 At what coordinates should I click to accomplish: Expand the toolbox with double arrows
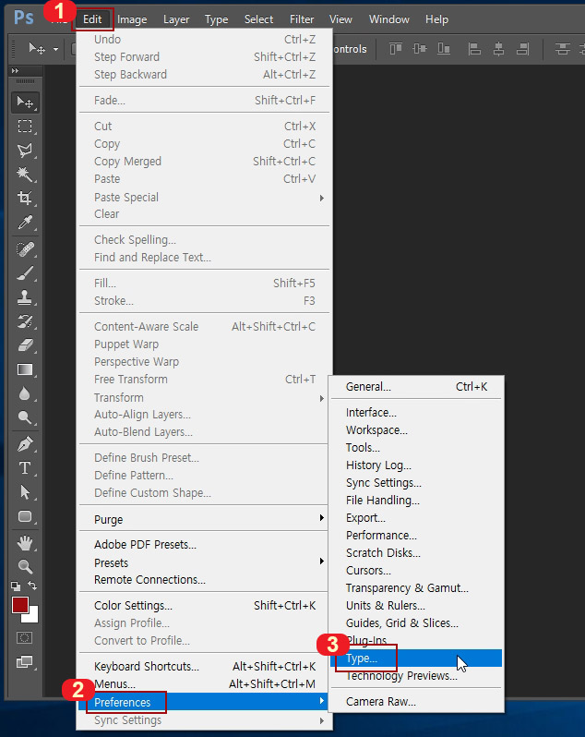point(15,70)
